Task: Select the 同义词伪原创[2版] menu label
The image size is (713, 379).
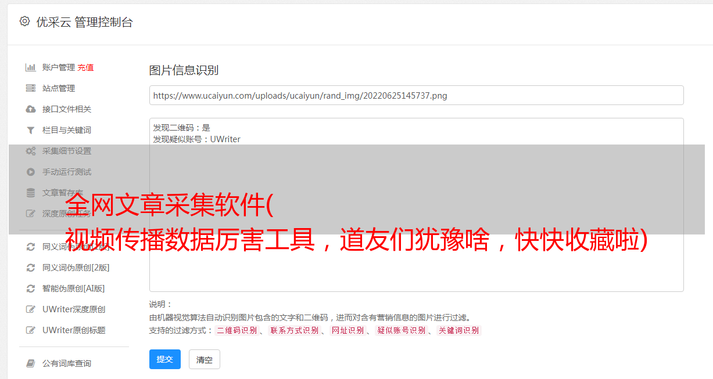Action: pyautogui.click(x=76, y=268)
